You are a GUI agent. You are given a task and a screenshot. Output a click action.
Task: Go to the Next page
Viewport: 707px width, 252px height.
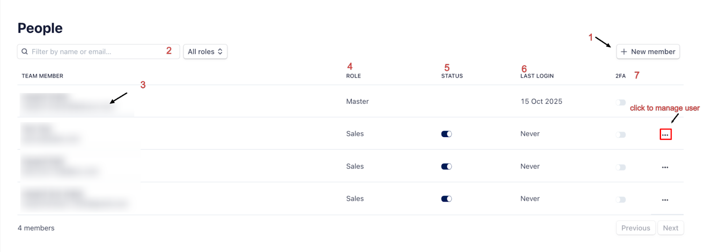(x=670, y=228)
